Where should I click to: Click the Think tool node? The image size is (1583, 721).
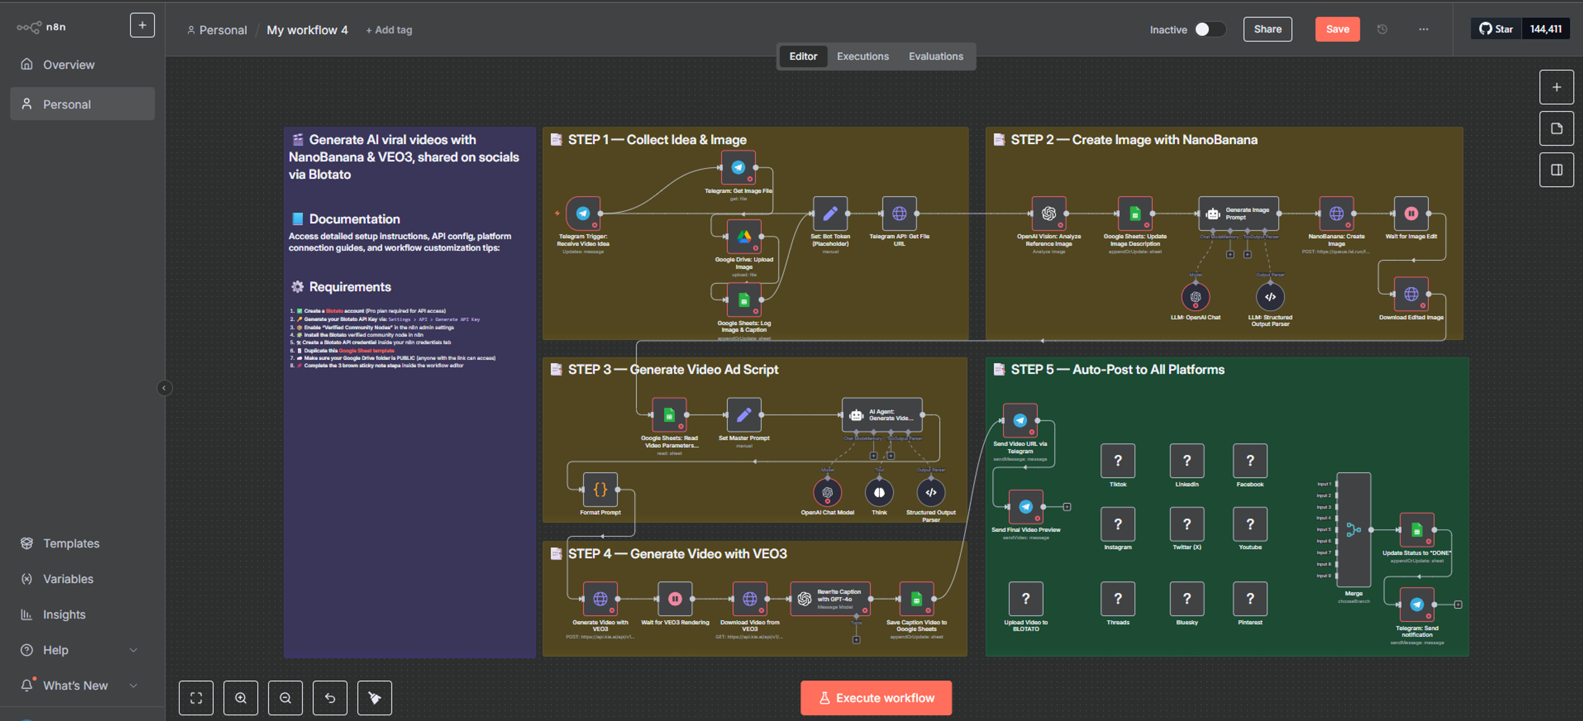[879, 493]
